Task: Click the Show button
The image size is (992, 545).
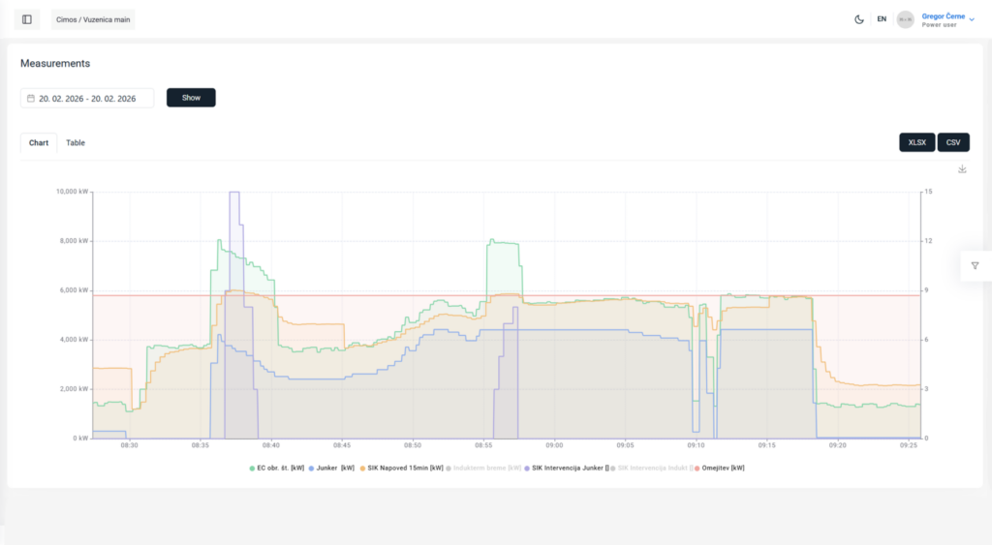Action: [191, 98]
